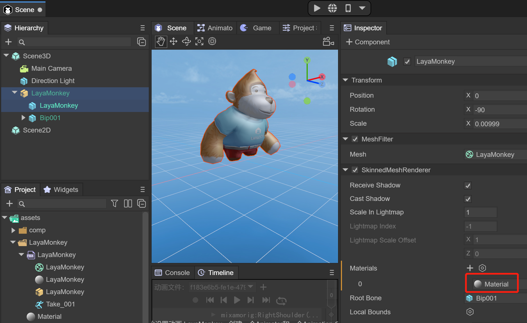527x323 pixels.
Task: Click the filter icon in Project panel
Action: pos(114,203)
